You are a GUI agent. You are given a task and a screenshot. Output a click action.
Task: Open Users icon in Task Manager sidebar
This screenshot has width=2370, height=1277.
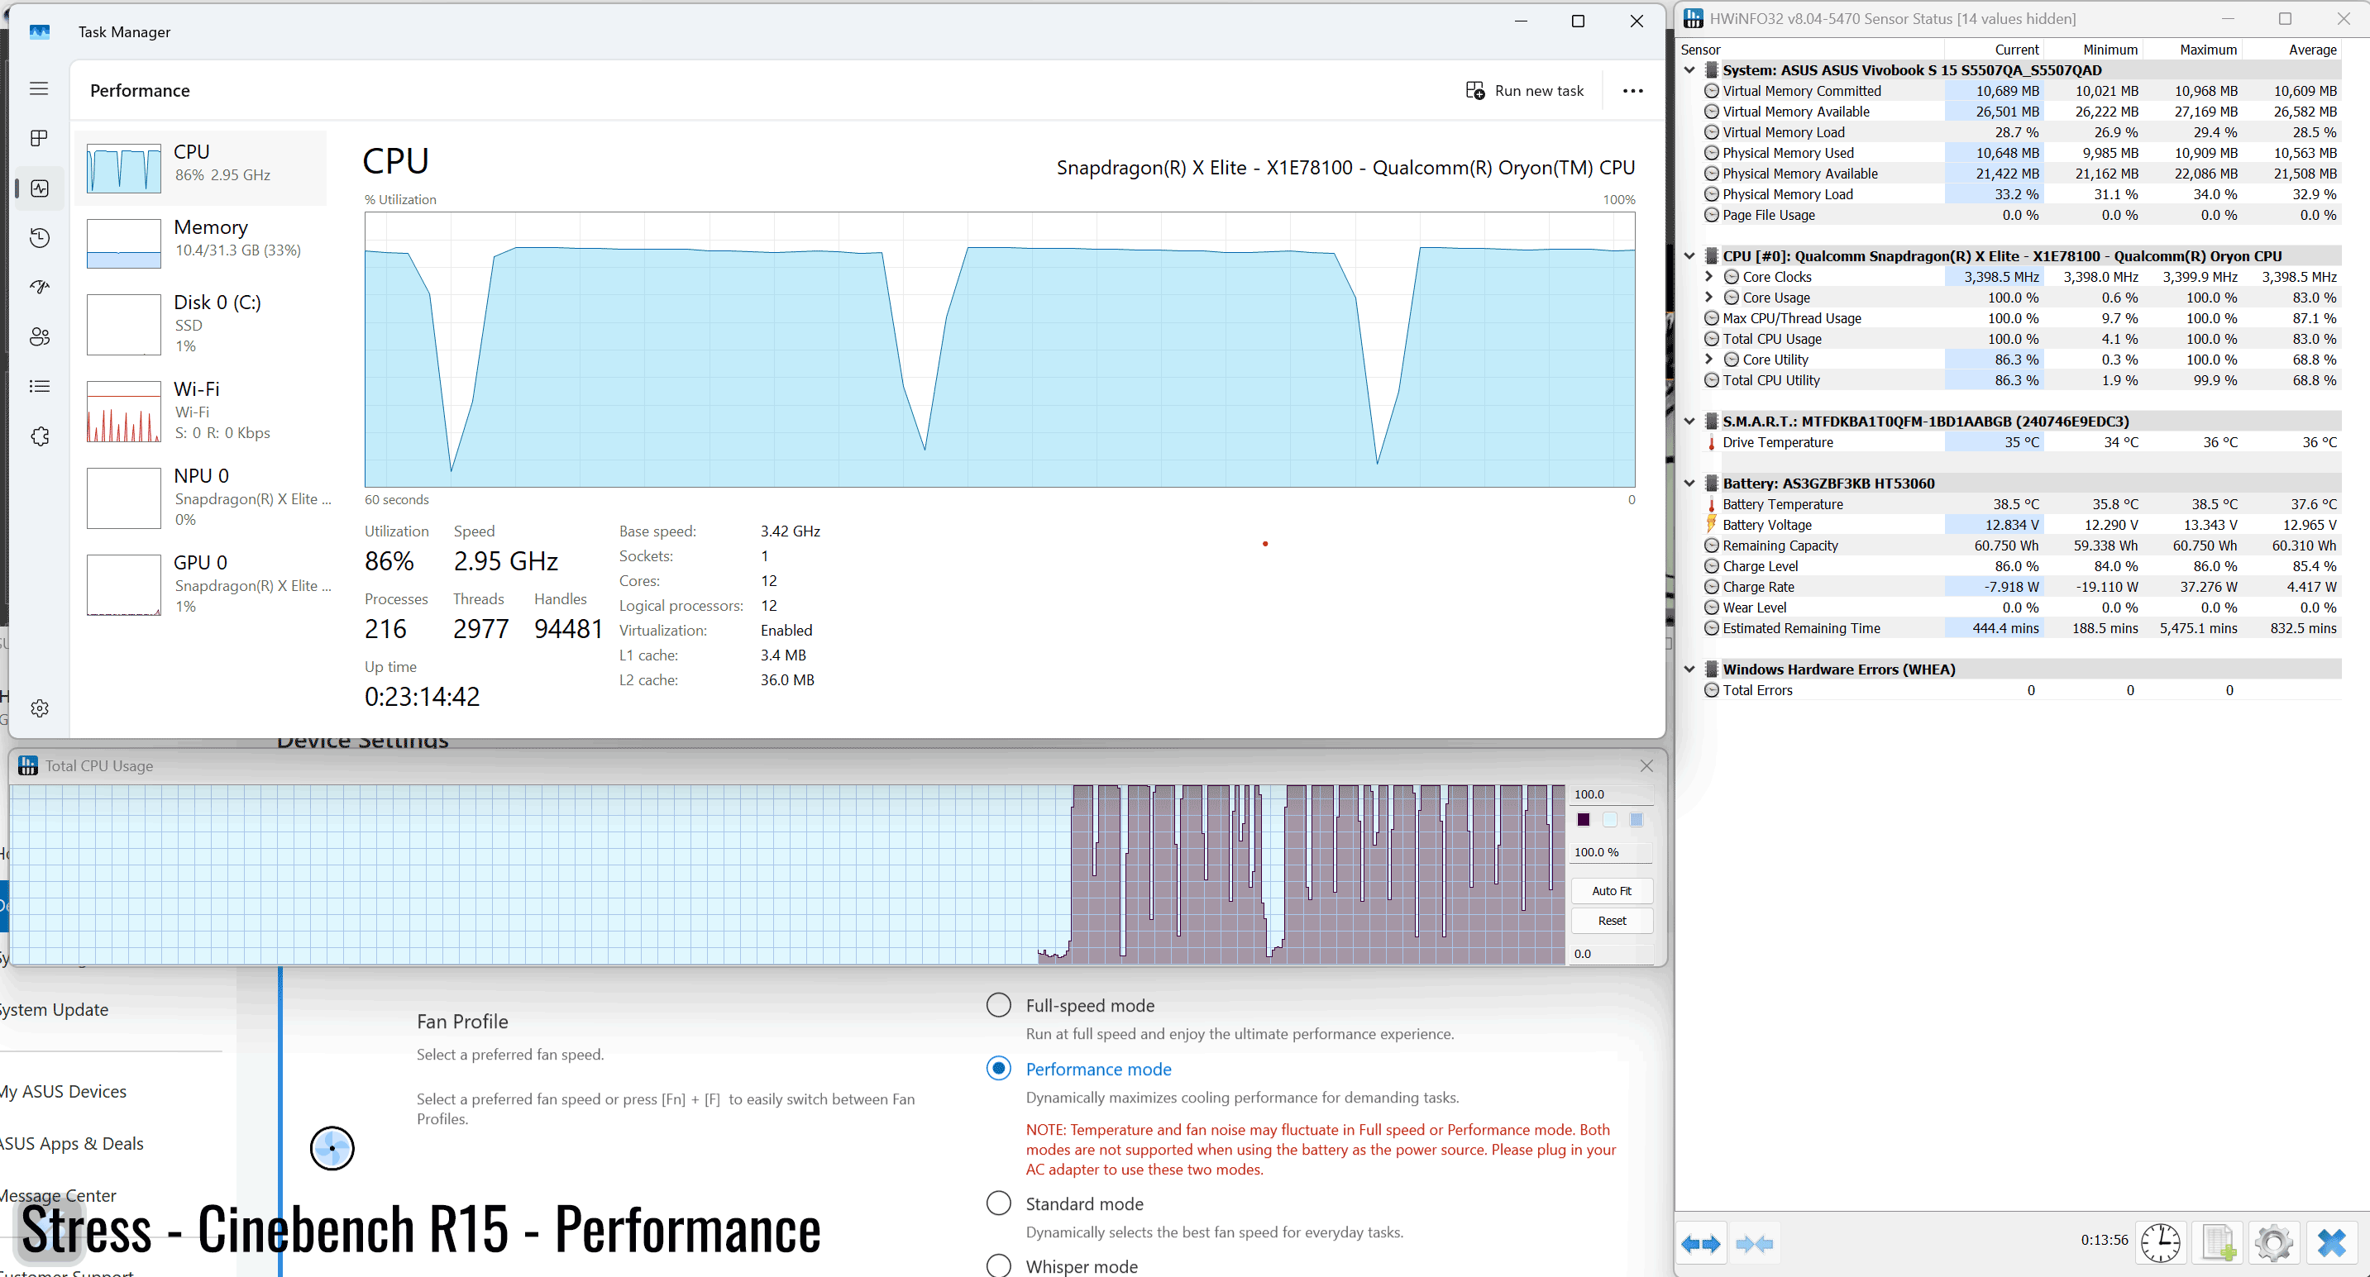click(x=40, y=336)
